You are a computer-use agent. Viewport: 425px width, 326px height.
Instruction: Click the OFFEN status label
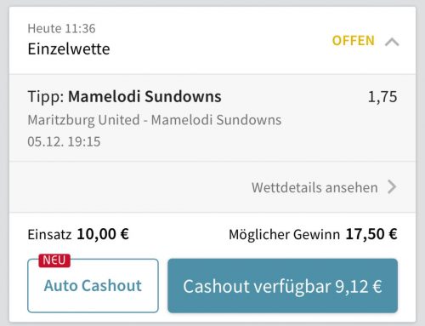(x=354, y=41)
